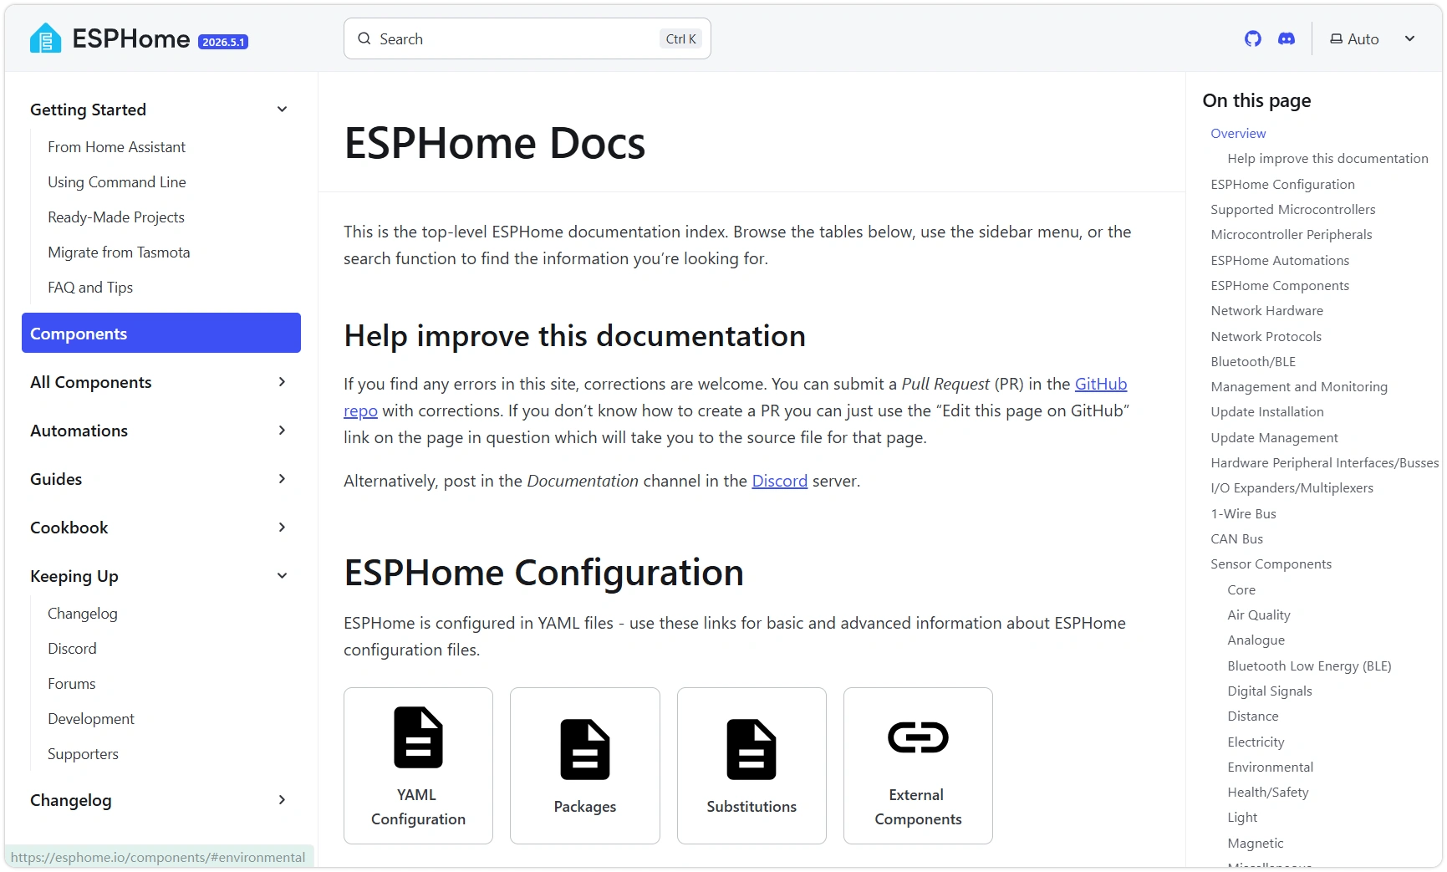Jump to Management and Monitoring anchor
1447x872 pixels.
click(1299, 386)
